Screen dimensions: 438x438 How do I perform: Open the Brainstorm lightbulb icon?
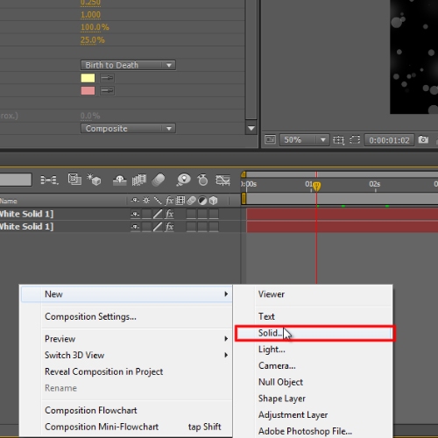[x=184, y=180]
